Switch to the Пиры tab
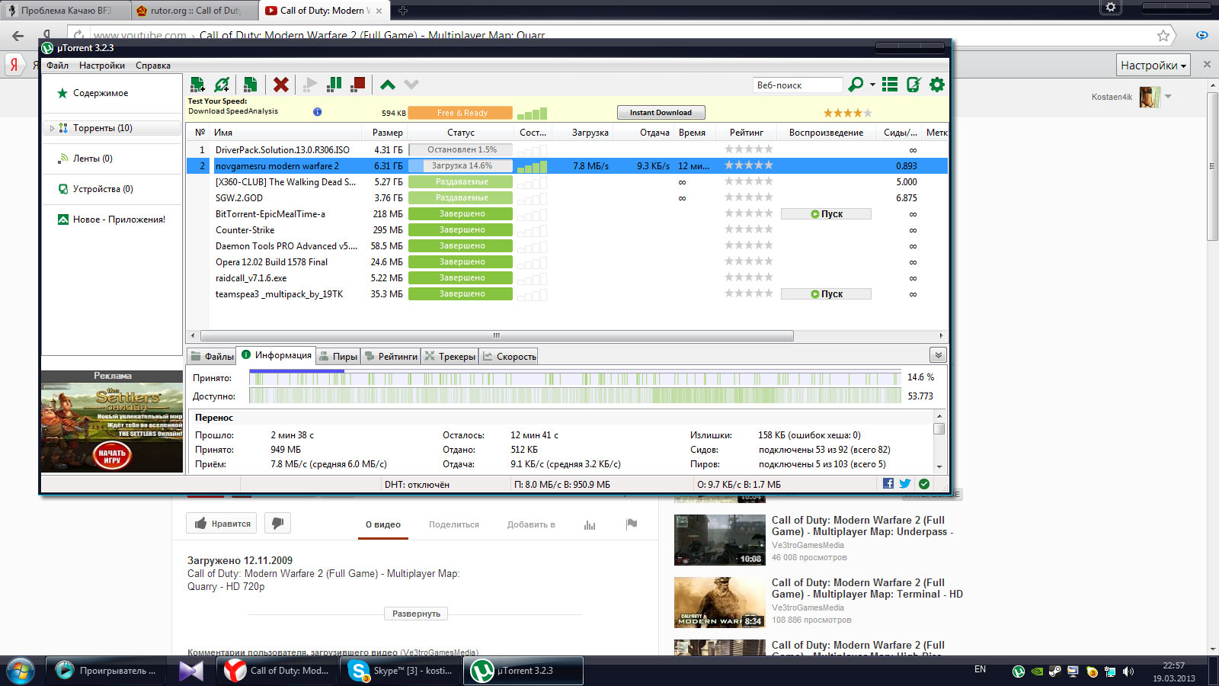1219x686 pixels. 338,356
